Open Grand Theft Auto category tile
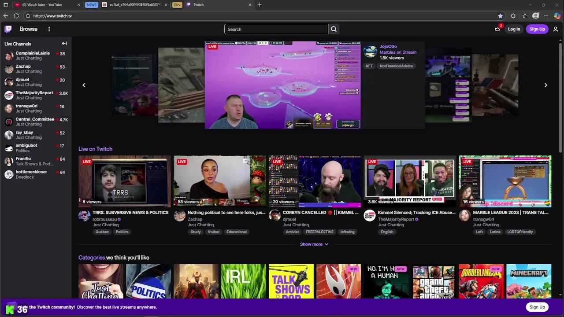This screenshot has height=317, width=564. pyautogui.click(x=434, y=281)
